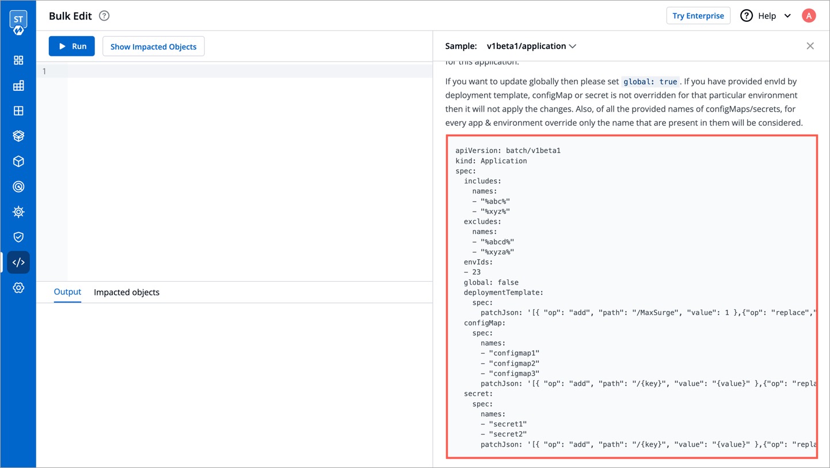Open the four-squares Applications icon in sidebar
This screenshot has height=468, width=830.
click(x=18, y=60)
